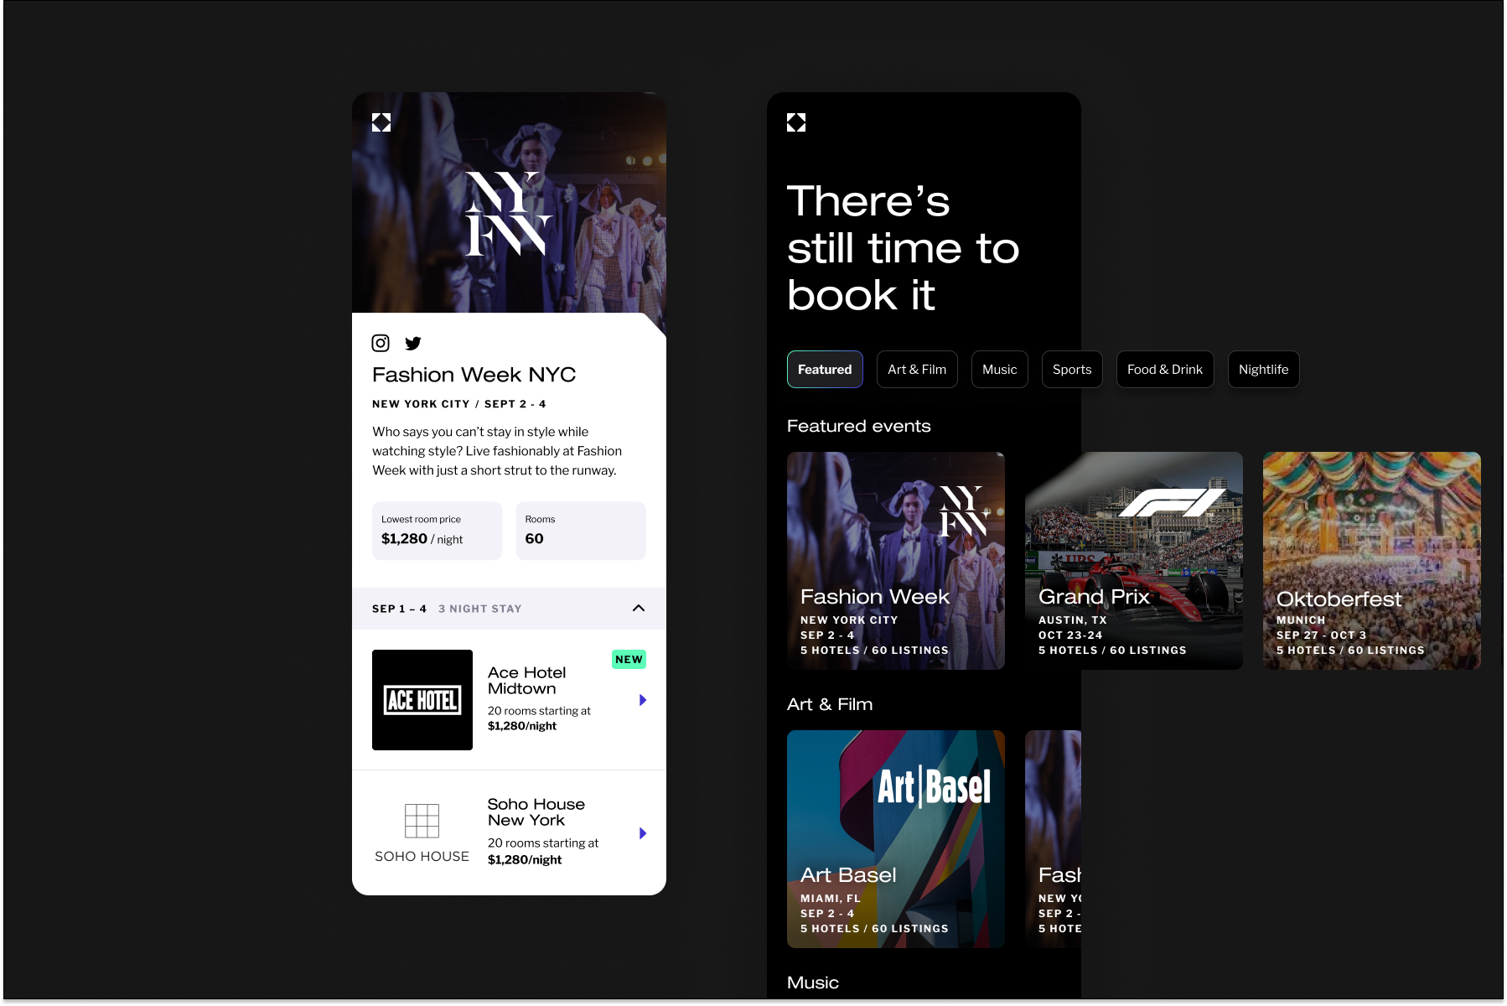
Task: Click the NEW badge on Ace Hotel Midtown
Action: (629, 659)
